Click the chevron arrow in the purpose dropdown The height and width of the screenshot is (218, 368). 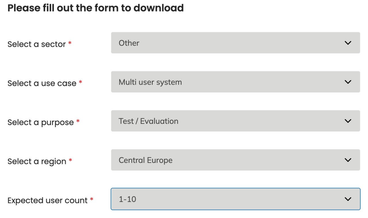pyautogui.click(x=348, y=121)
